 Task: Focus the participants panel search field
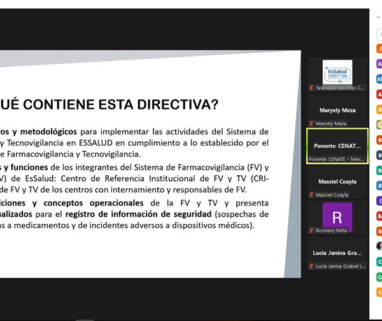pyautogui.click(x=379, y=34)
